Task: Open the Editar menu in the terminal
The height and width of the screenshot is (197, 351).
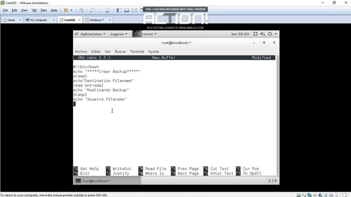Action: pyautogui.click(x=96, y=51)
